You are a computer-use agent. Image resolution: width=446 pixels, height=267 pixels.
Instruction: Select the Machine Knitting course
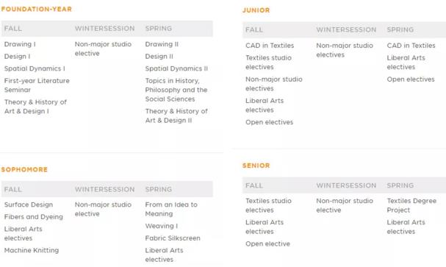pos(32,251)
